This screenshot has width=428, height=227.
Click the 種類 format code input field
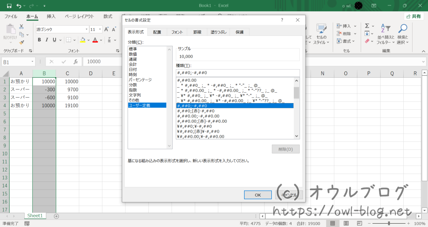pos(237,72)
